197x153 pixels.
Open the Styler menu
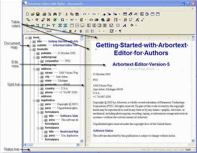(97, 9)
